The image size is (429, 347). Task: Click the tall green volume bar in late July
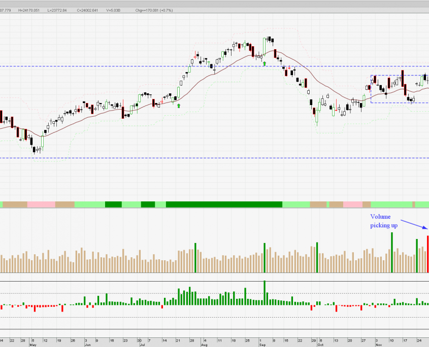click(195, 258)
